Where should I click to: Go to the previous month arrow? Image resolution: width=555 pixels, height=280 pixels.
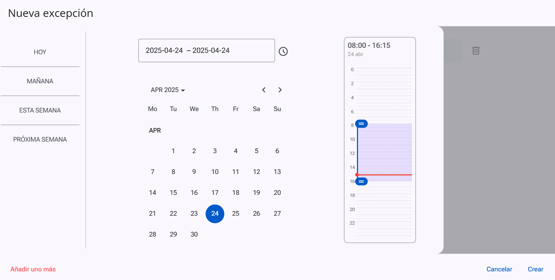point(264,90)
